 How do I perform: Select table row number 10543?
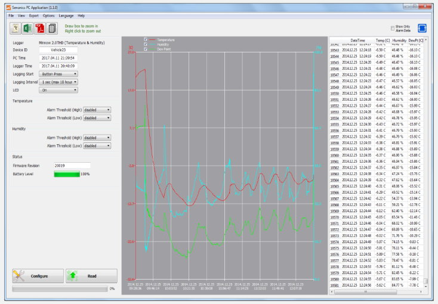tap(335, 50)
